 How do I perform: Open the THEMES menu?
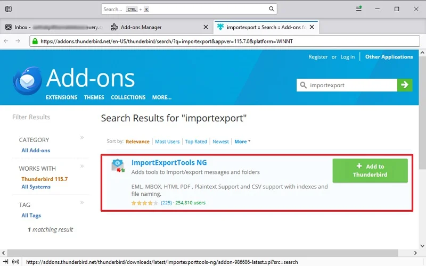pyautogui.click(x=94, y=97)
